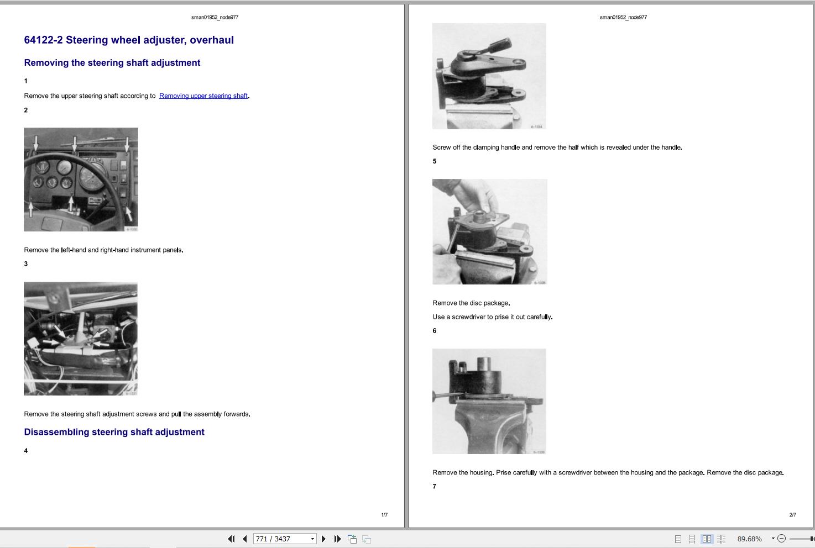Zoom out using the minus icon
815x548 pixels.
pyautogui.click(x=781, y=539)
